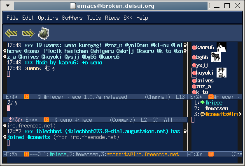Click the command input buffer line
Image resolution: width=245 pixels, height=166 pixels.
pos(95,108)
